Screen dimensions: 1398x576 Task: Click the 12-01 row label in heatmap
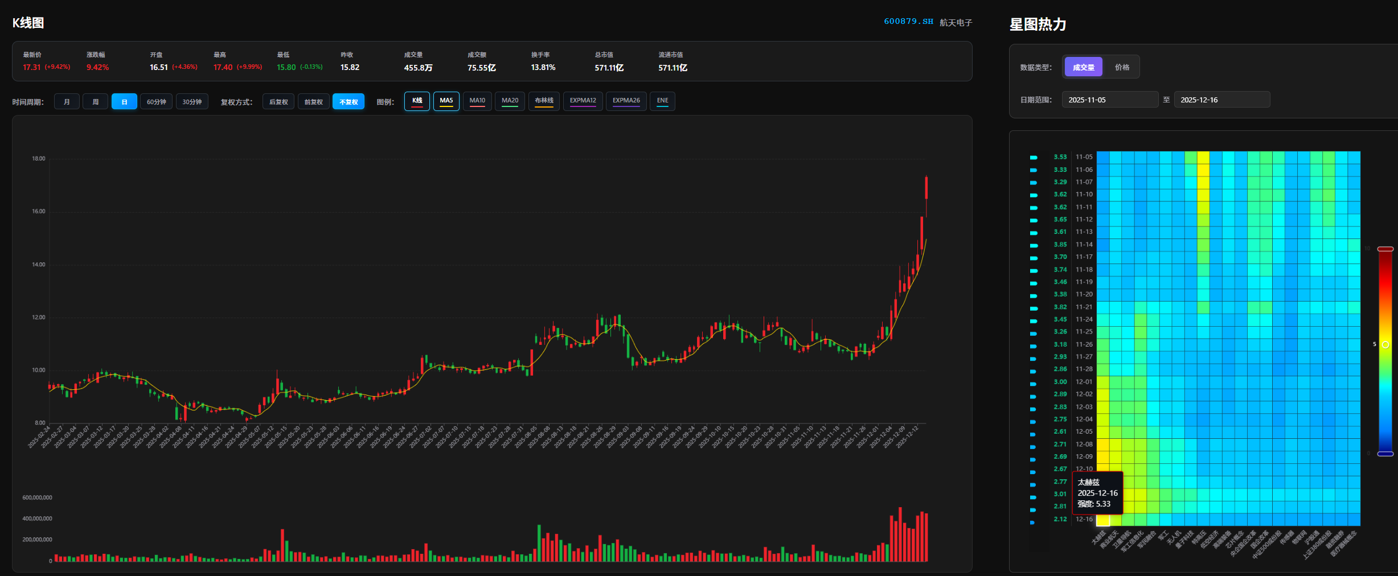click(1084, 382)
